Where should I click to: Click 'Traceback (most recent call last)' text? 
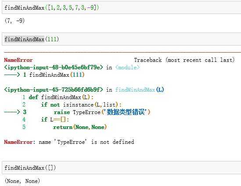[184, 60]
